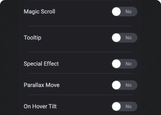Switch on On Hover Tilt
The height and width of the screenshot is (115, 161).
point(125,106)
